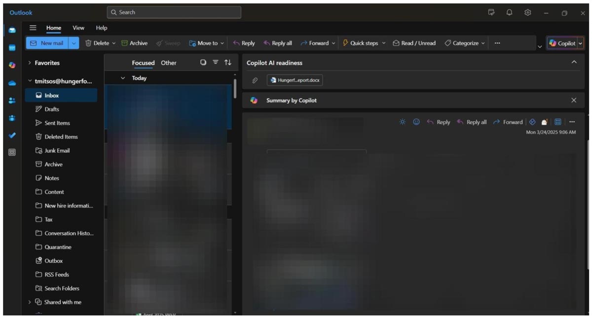
Task: Open the Copilot dropdown arrow
Action: 580,43
